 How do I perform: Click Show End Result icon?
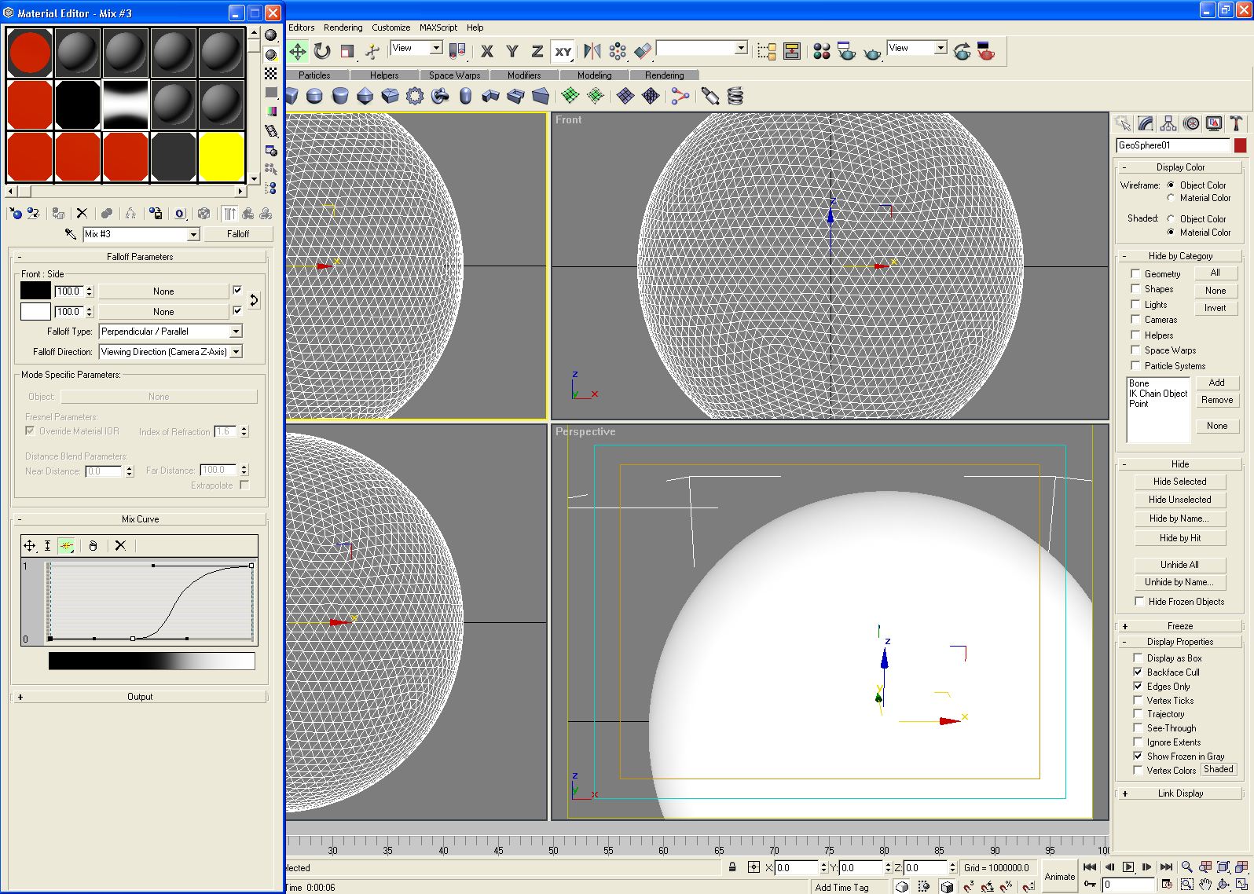tap(229, 213)
